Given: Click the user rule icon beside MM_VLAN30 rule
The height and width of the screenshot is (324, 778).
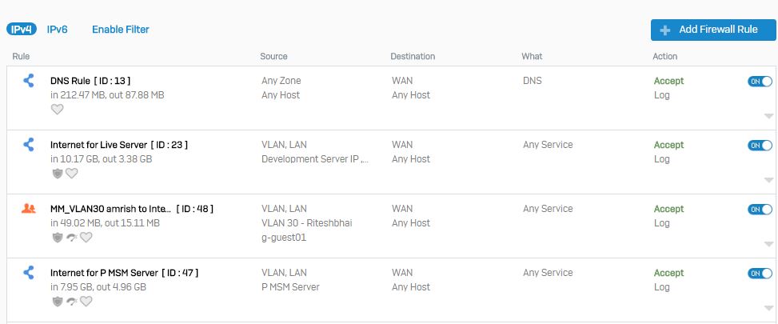Looking at the screenshot, I should tap(29, 208).
